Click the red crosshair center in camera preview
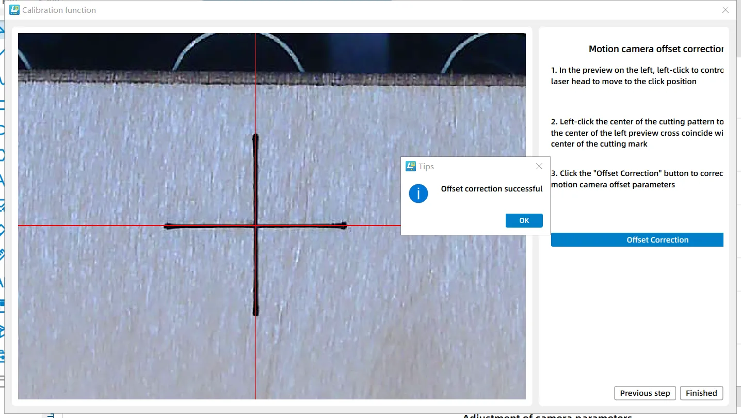 255,226
